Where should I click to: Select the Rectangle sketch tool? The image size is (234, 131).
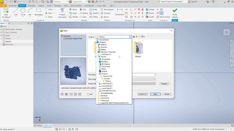39,12
